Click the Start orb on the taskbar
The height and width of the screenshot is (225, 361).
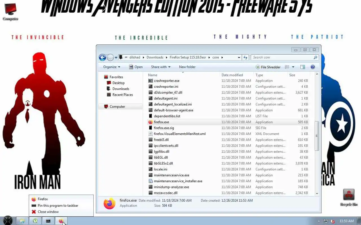tap(8, 221)
